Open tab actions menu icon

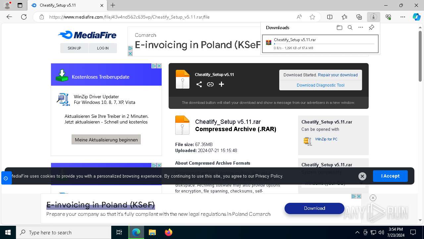[20, 5]
